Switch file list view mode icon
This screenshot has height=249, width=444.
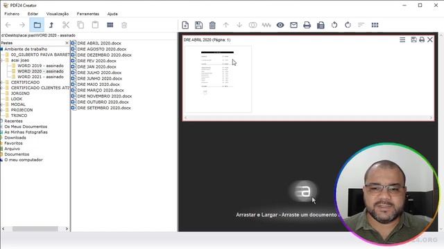[x=110, y=25]
